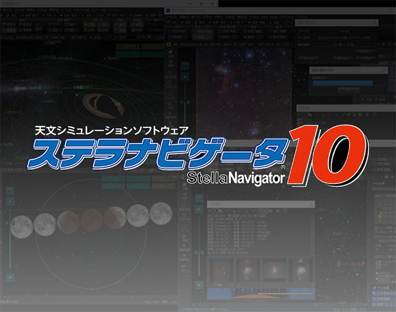Open display format icon in Orion photo window
Viewport: 396px width, 312px height.
[x=171, y=74]
